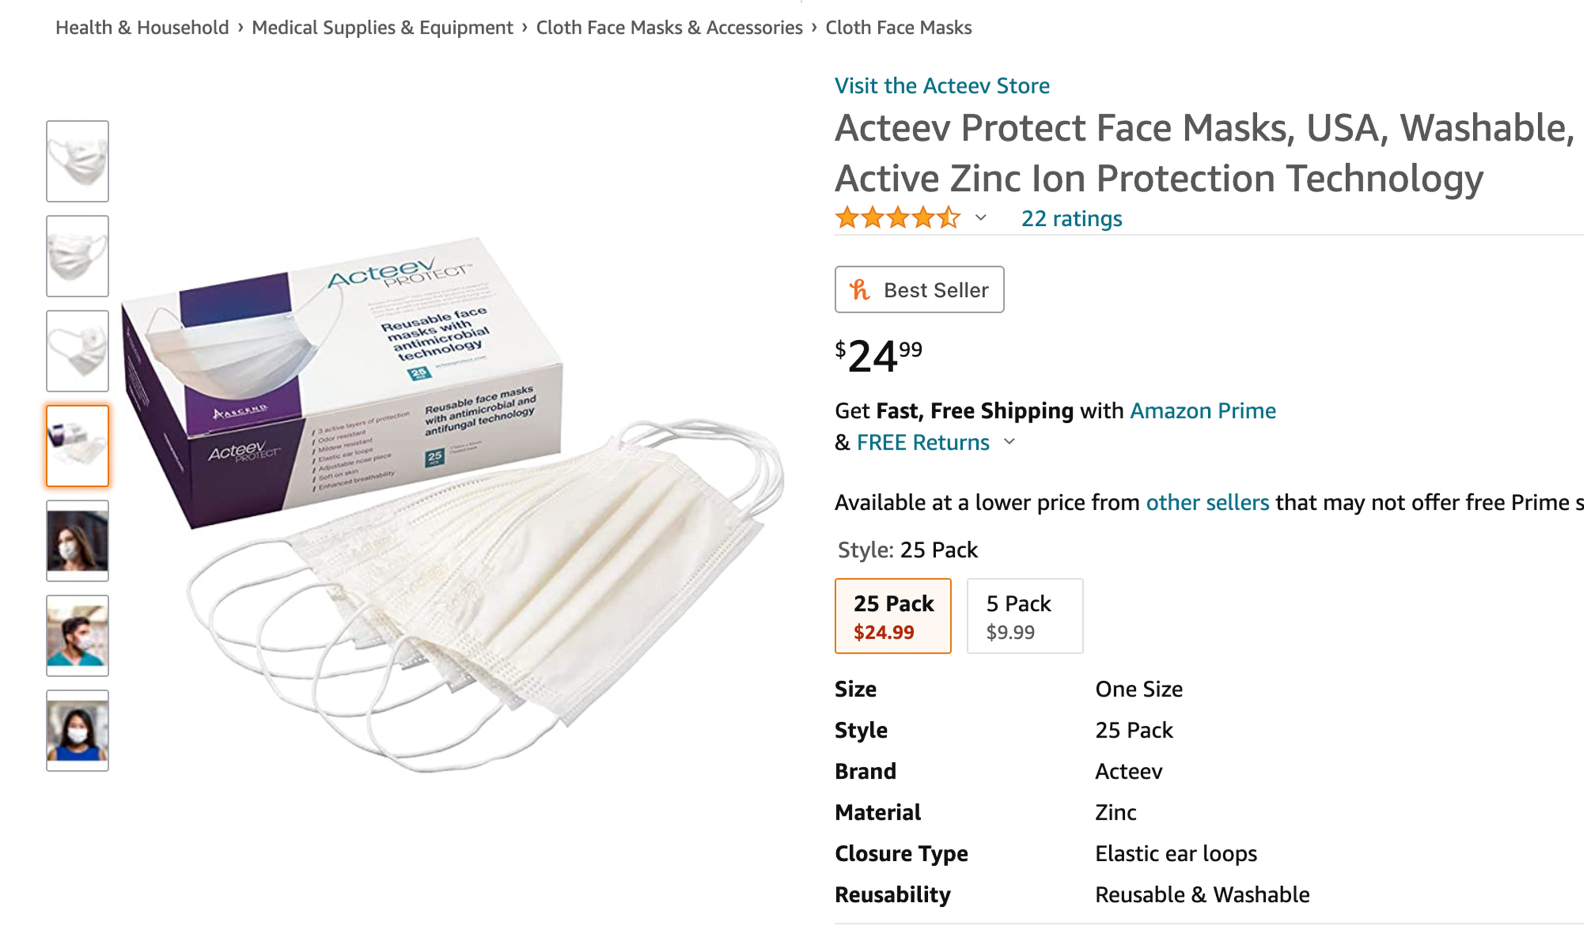
Task: Choose the 25 Pack style option
Action: click(893, 616)
